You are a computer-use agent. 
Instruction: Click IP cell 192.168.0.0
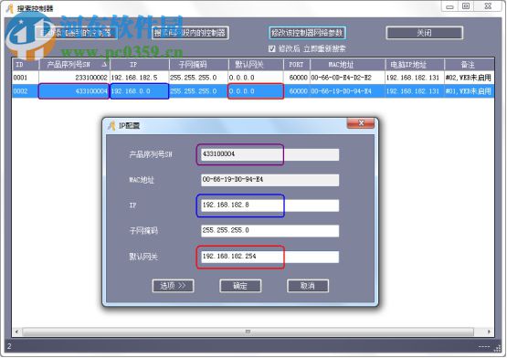[x=140, y=91]
